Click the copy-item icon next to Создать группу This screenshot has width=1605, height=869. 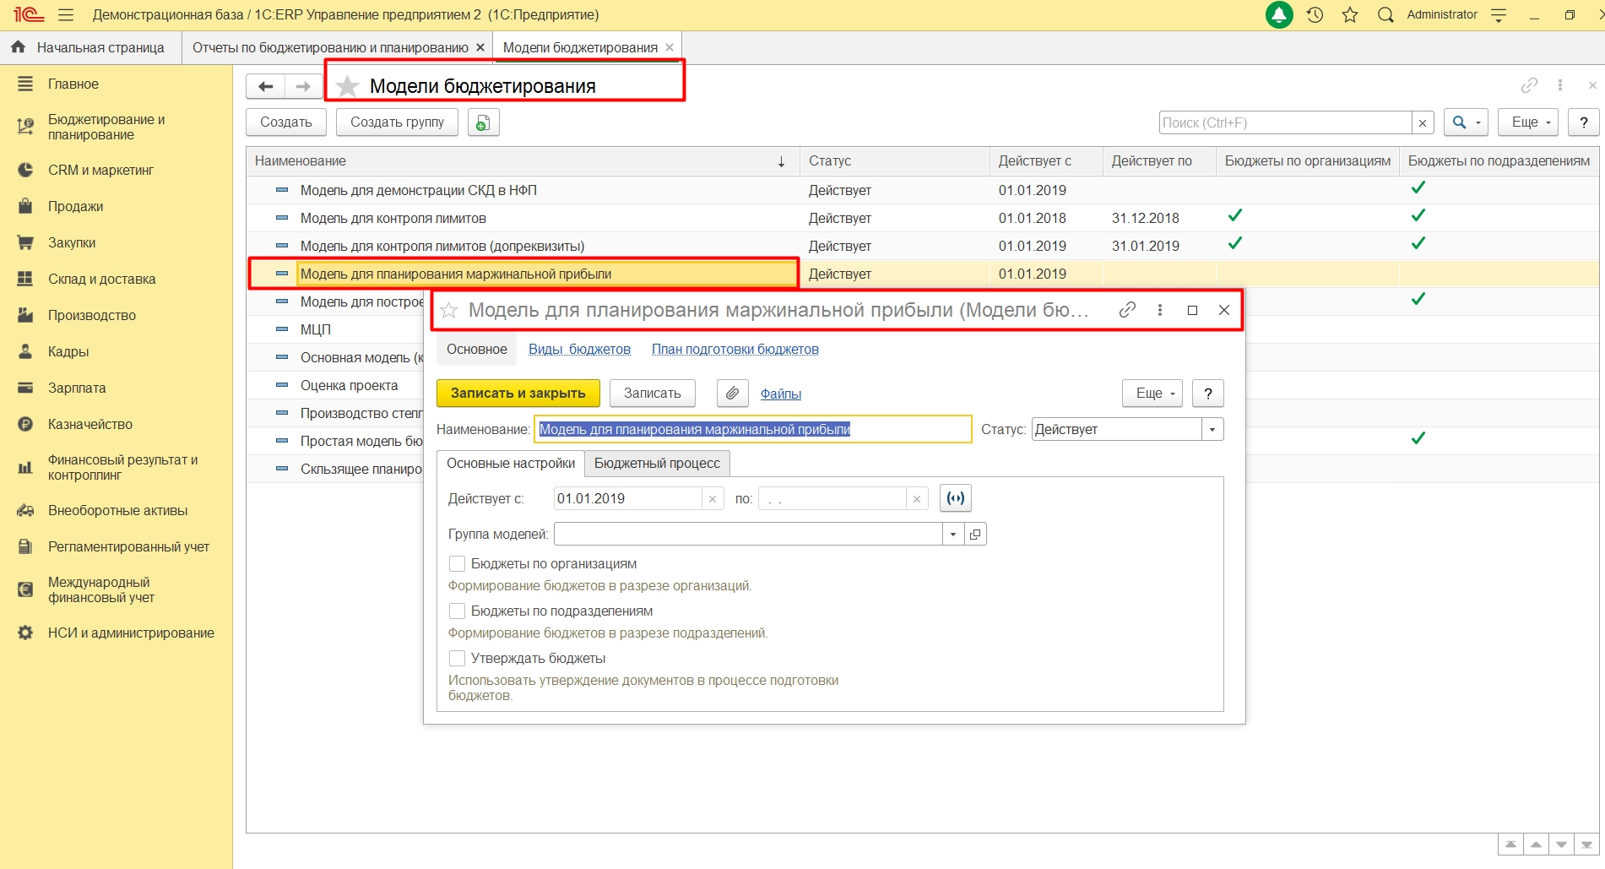click(482, 123)
